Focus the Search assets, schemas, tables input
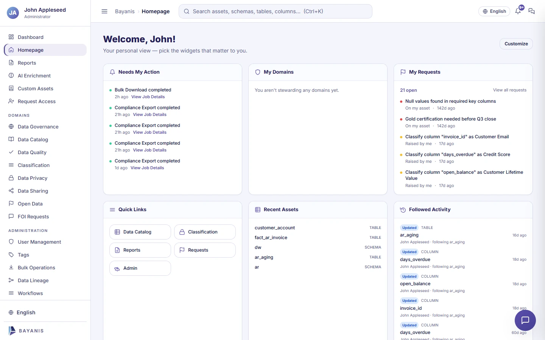The width and height of the screenshot is (545, 340). tap(276, 11)
